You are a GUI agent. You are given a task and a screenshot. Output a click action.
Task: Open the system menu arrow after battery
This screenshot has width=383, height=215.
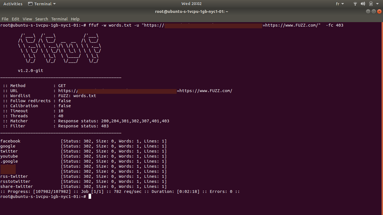point(377,4)
